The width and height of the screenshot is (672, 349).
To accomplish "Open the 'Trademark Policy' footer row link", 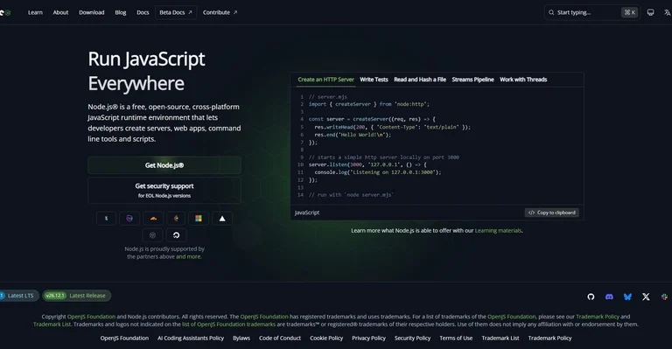I will point(549,339).
